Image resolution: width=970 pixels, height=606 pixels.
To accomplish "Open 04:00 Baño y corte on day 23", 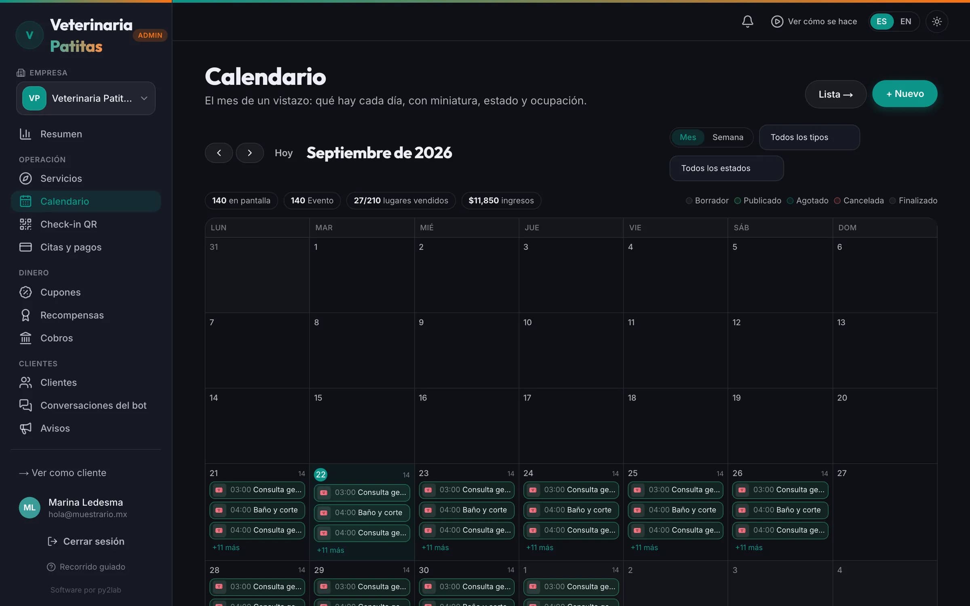I will 466,510.
